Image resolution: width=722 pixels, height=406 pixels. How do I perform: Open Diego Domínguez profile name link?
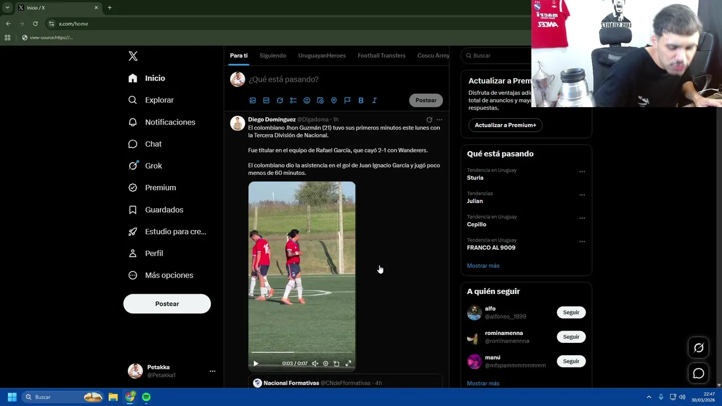pyautogui.click(x=272, y=120)
